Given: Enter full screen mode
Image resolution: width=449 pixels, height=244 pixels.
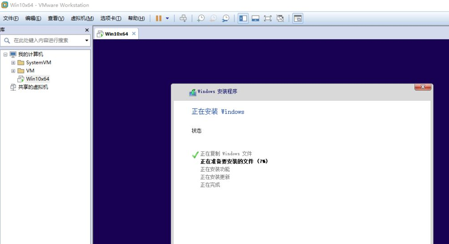Looking at the screenshot, I should pos(268,18).
